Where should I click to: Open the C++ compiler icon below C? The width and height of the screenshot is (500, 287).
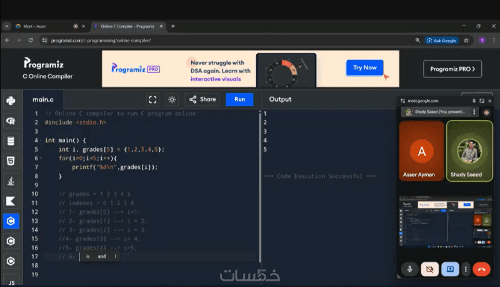tap(11, 241)
